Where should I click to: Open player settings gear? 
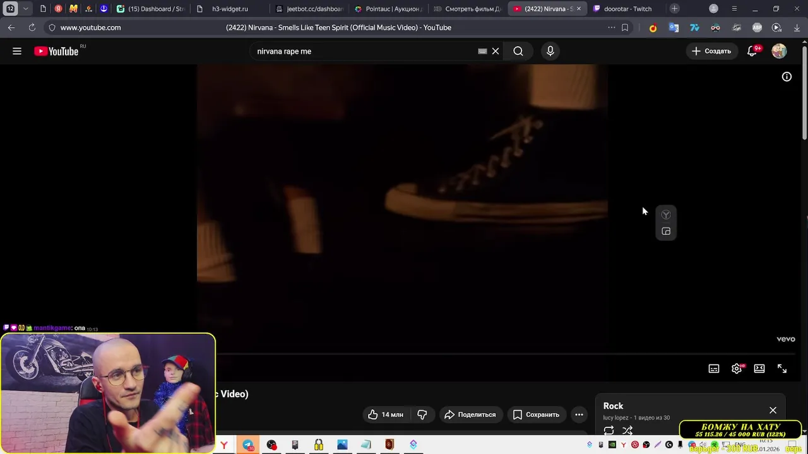tap(737, 369)
